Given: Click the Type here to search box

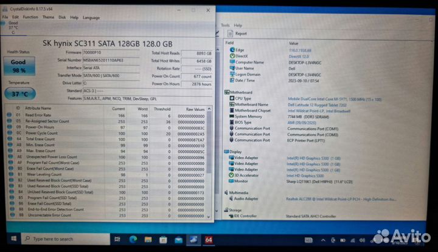Looking at the screenshot, I should (x=66, y=239).
